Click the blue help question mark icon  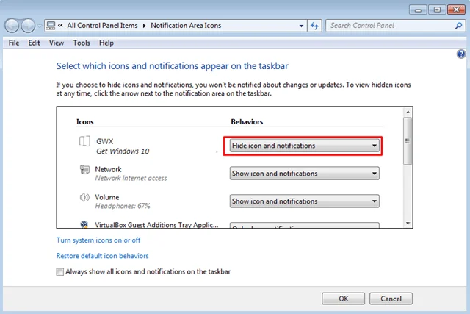461,54
